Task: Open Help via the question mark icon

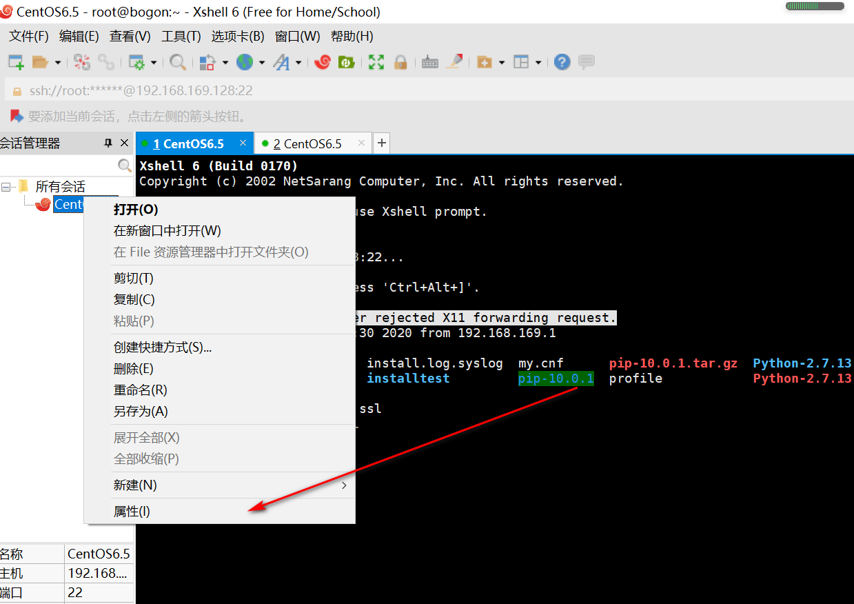Action: 562,62
